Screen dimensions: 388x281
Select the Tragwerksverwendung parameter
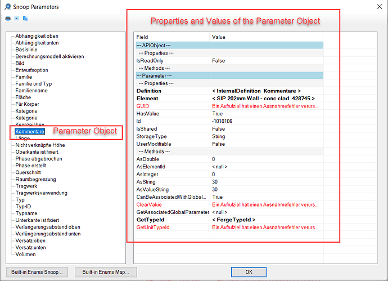(41, 193)
